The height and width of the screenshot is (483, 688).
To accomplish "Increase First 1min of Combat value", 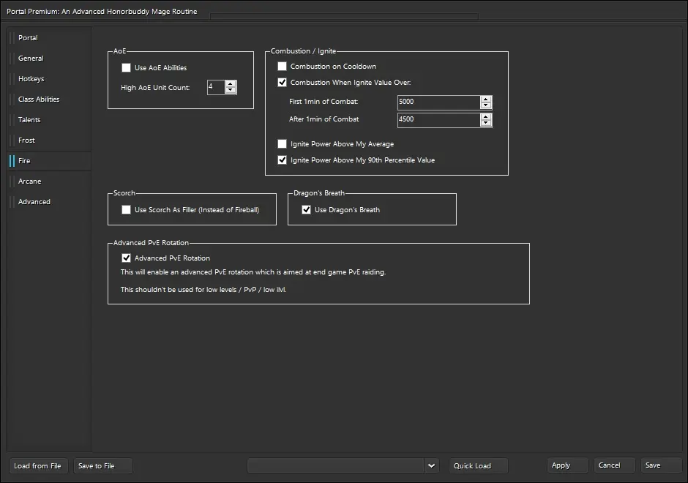I will 486,99.
